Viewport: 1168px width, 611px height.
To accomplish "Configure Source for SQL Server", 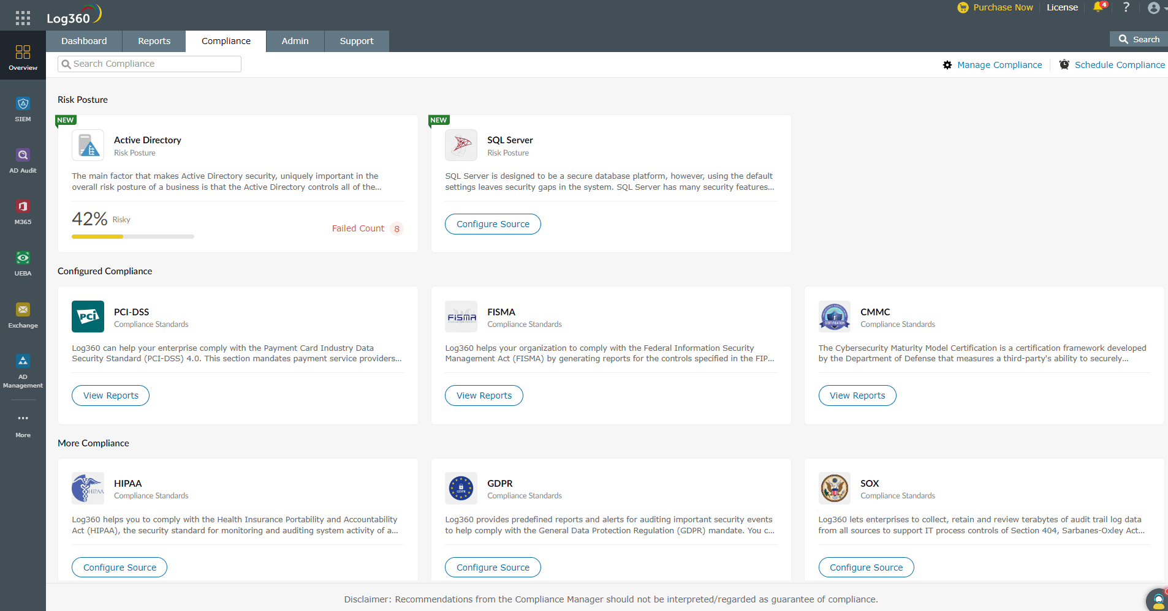I will pyautogui.click(x=493, y=224).
